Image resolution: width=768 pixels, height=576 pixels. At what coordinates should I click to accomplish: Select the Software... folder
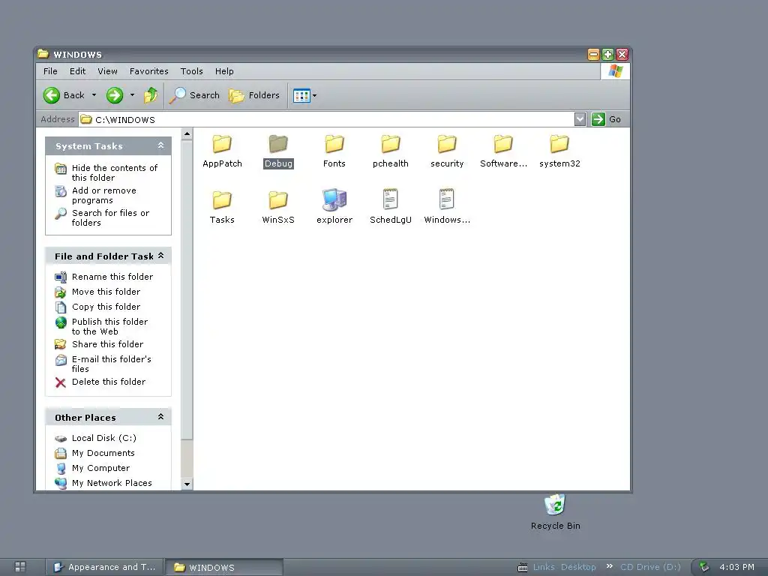coord(503,151)
